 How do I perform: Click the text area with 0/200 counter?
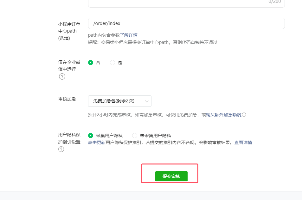click(186, 3)
